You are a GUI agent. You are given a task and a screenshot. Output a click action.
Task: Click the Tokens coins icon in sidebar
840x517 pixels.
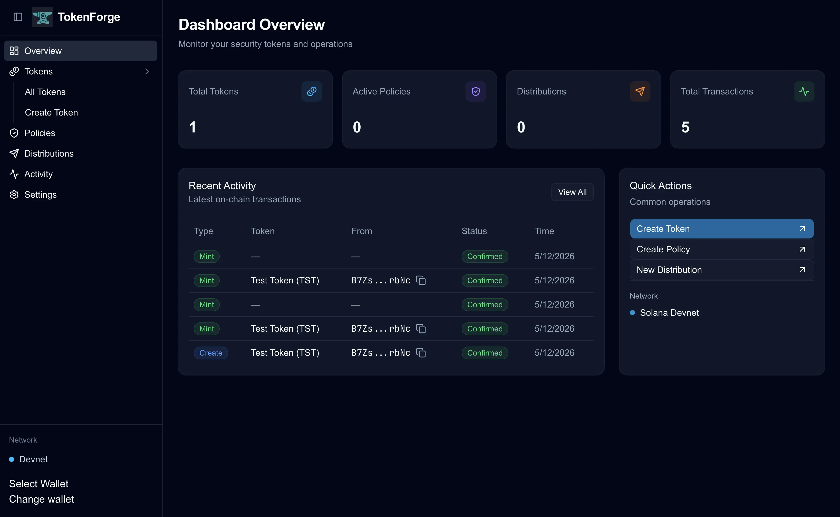[x=14, y=71]
